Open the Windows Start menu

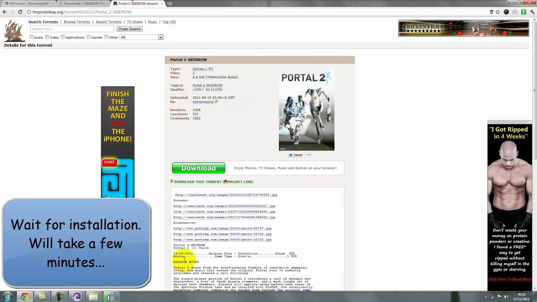point(8,297)
